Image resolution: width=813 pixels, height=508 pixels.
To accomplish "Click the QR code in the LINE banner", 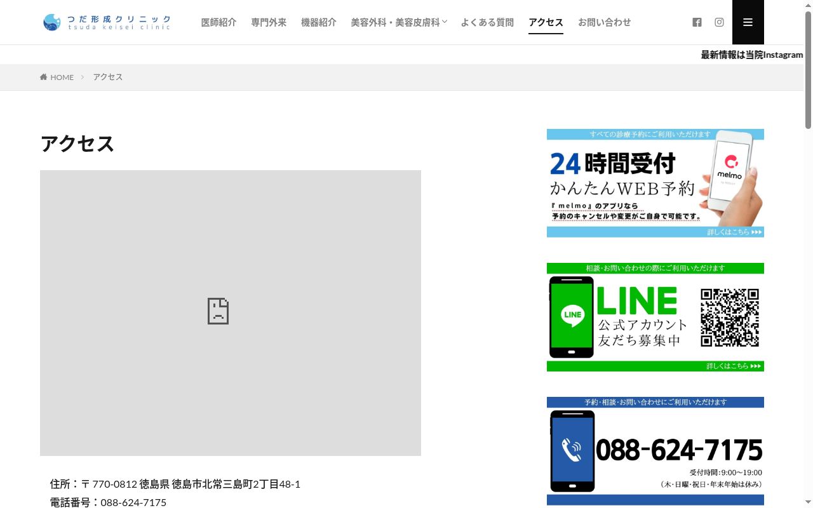I will (730, 317).
